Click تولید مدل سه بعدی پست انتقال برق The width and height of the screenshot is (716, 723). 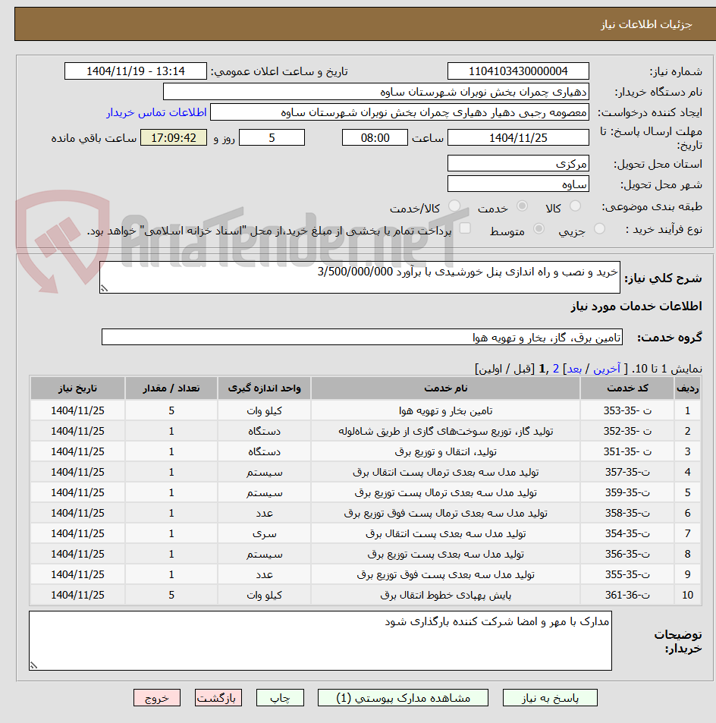(x=445, y=533)
